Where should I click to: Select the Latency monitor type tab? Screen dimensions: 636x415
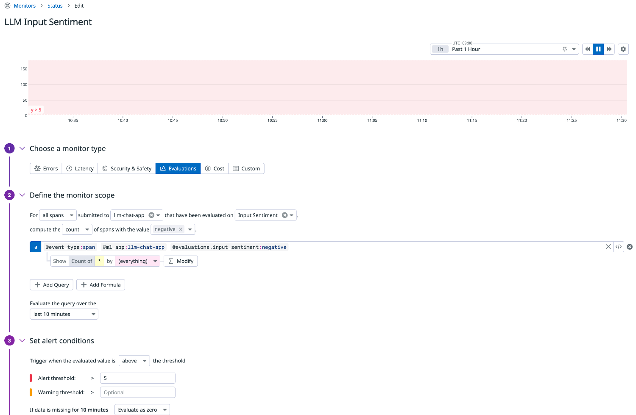(80, 169)
